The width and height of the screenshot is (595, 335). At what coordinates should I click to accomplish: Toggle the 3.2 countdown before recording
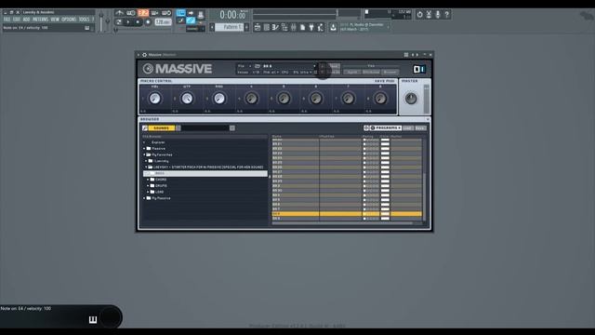[x=143, y=13]
